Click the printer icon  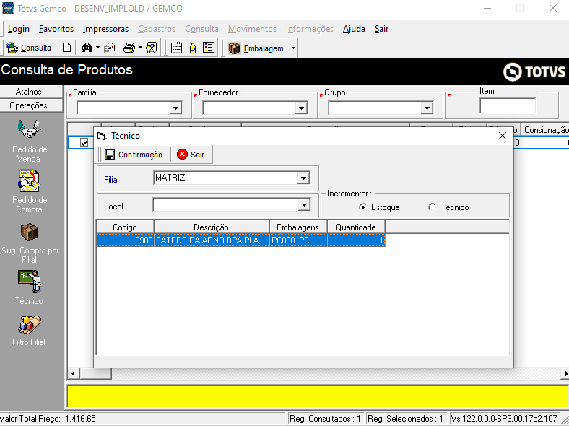[x=129, y=48]
